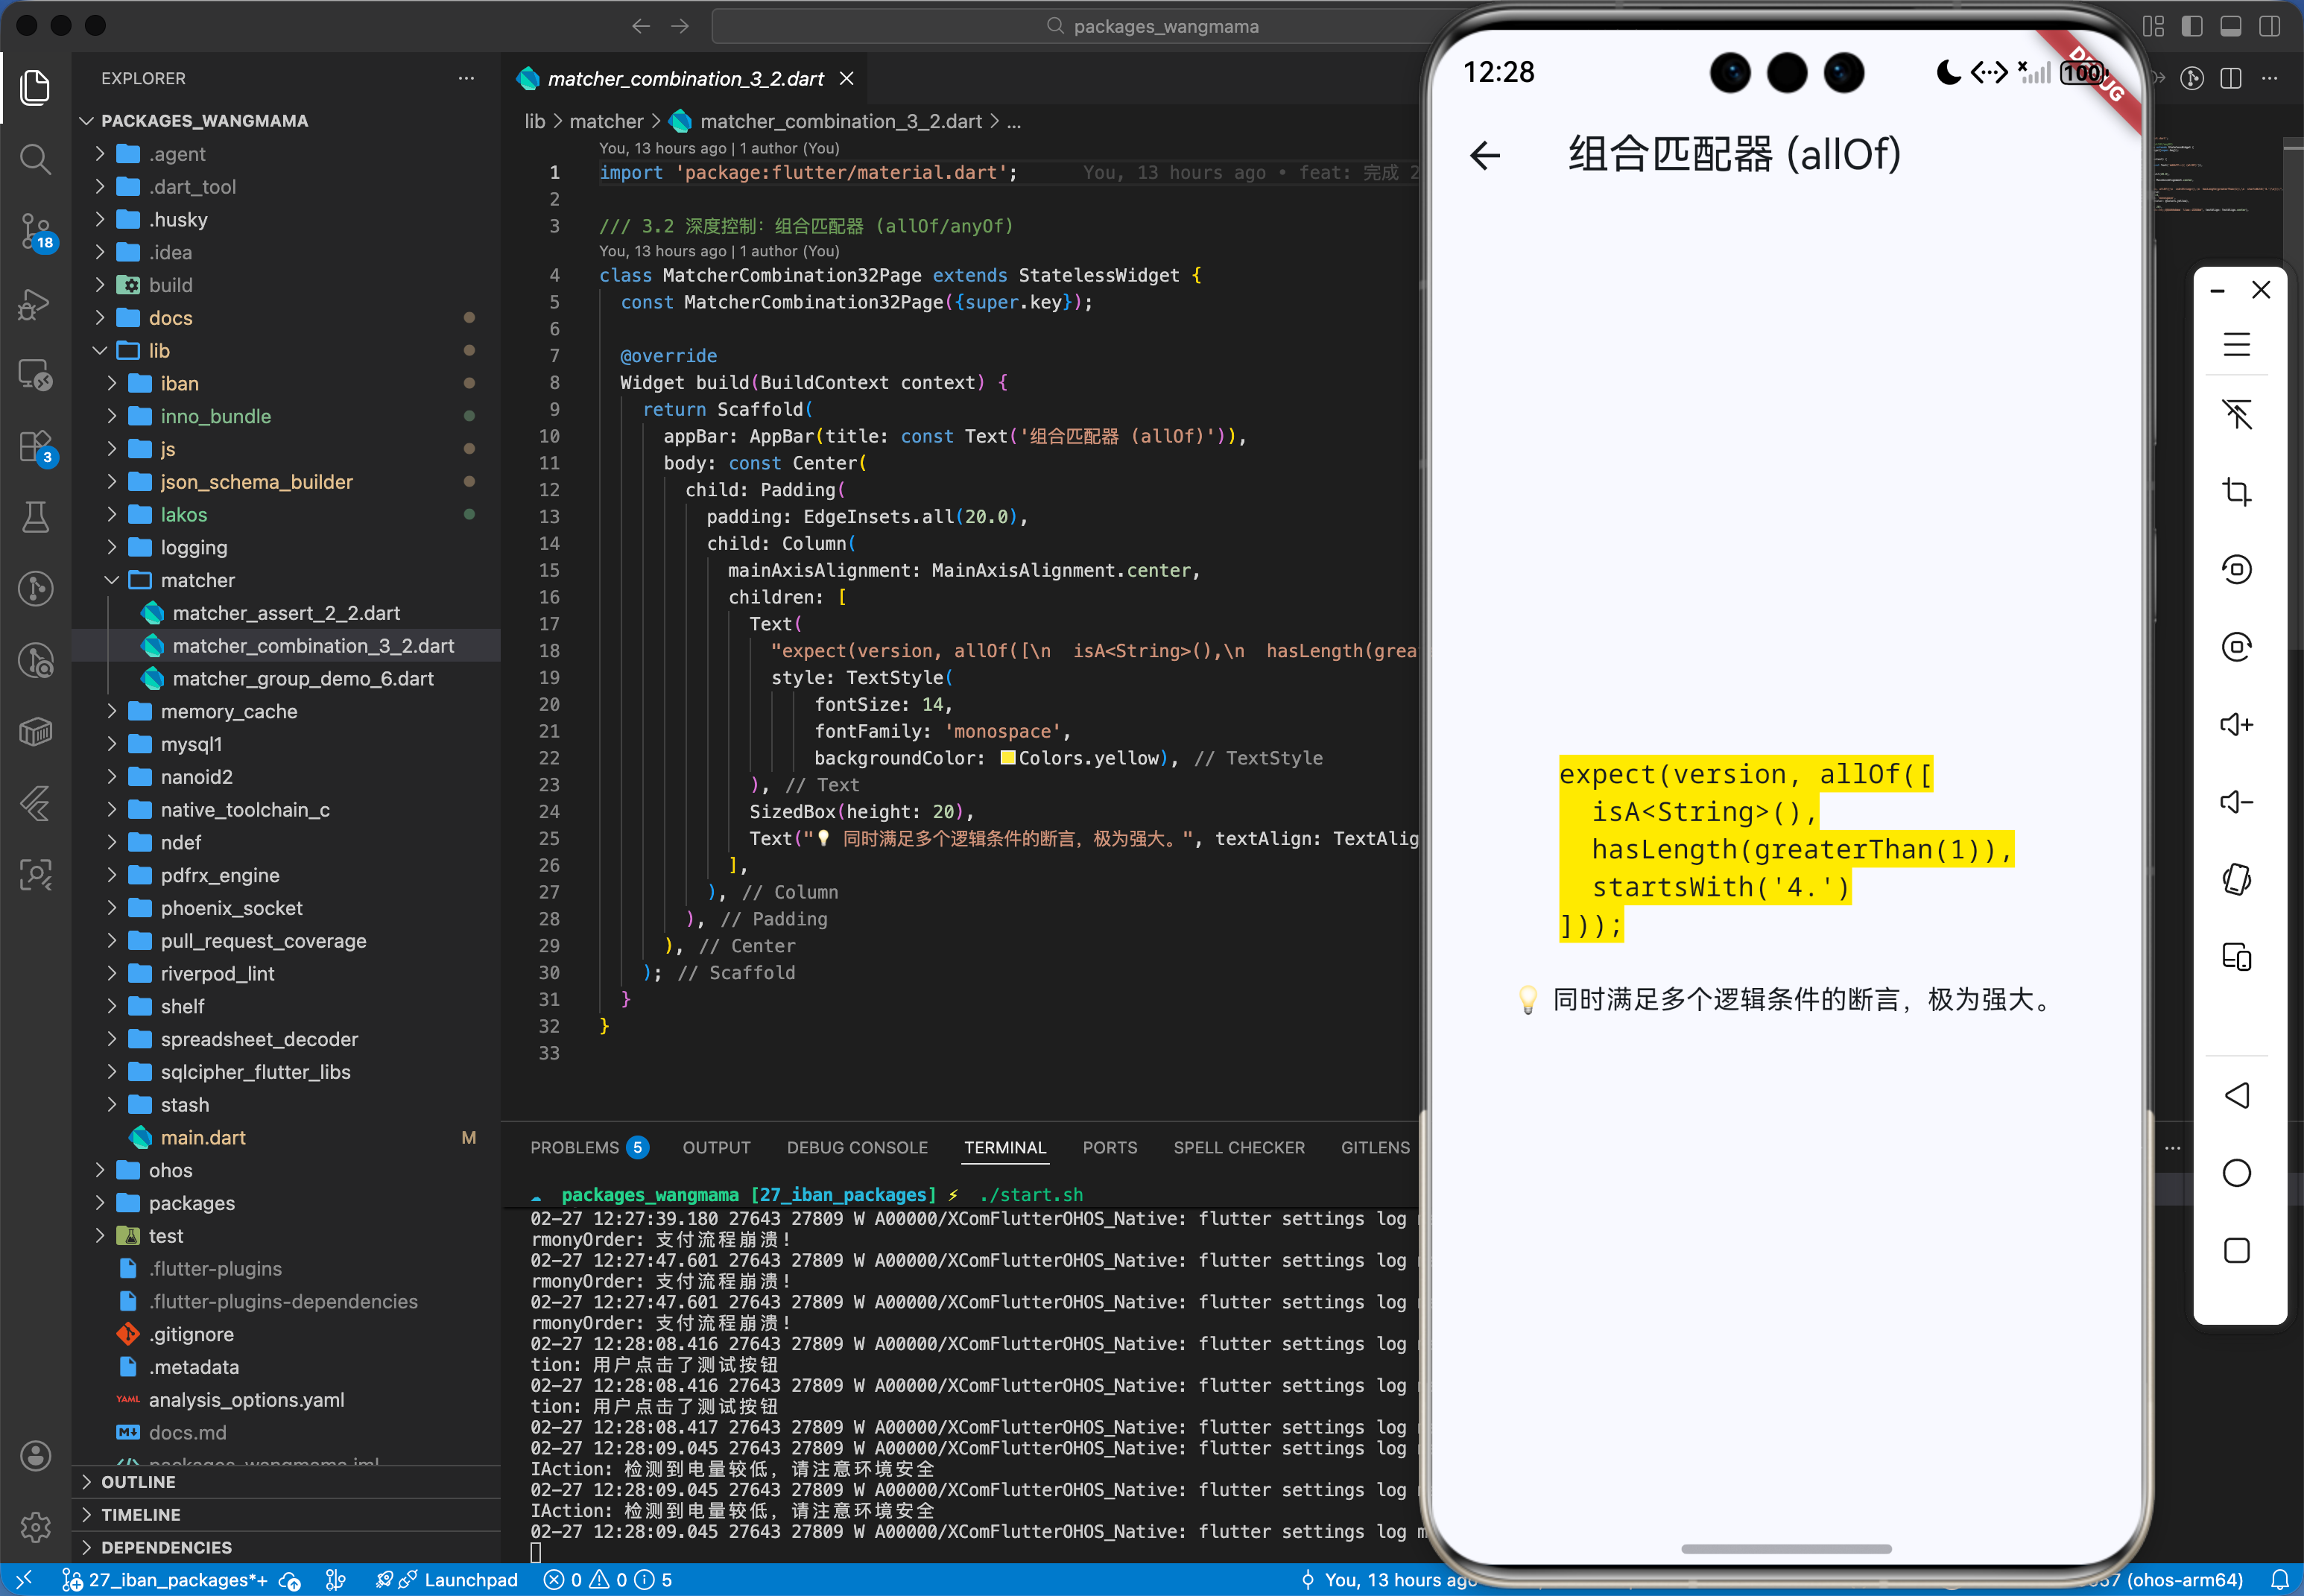Switch to PROBLEMS tab

(x=574, y=1147)
